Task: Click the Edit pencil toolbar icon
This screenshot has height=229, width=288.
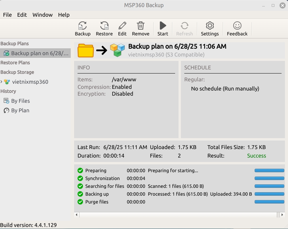Action: point(122,26)
